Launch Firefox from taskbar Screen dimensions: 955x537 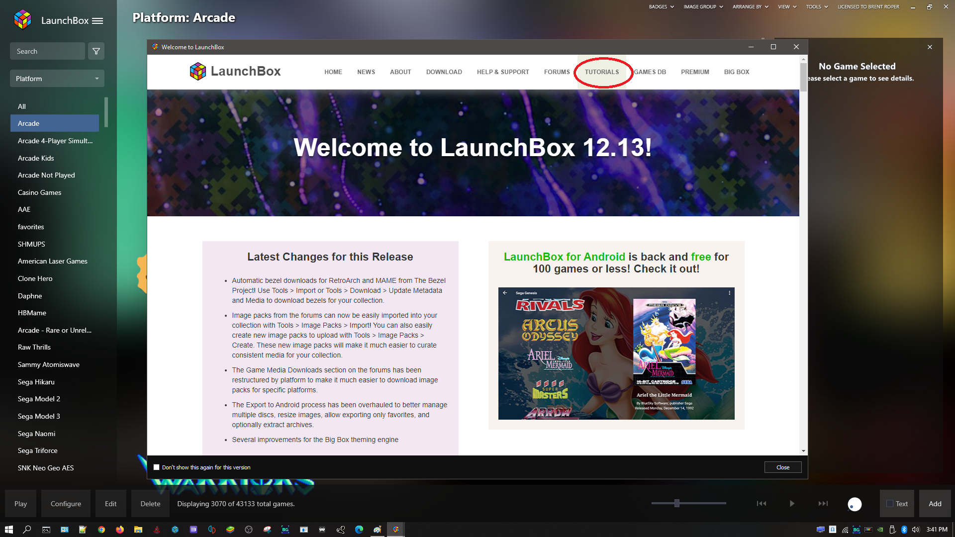coord(120,530)
